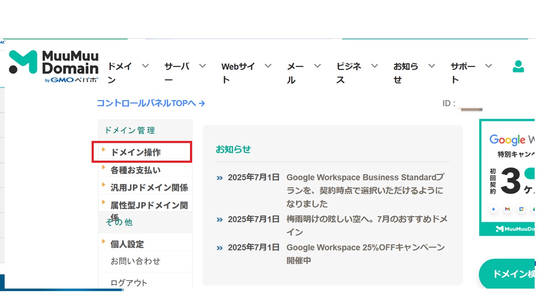The image size is (538, 302).
Task: Open the 梅雨明けの眩しい空へ announcement
Action: (x=367, y=225)
